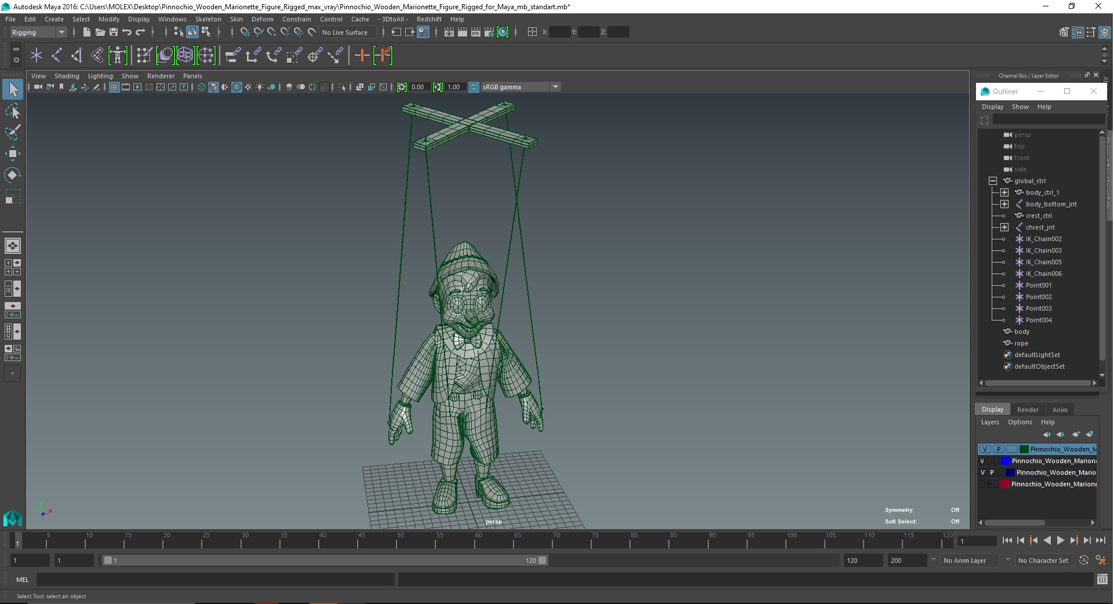Viewport: 1114px width, 604px height.
Task: Click the orange Set Key shelf icon
Action: coord(362,56)
